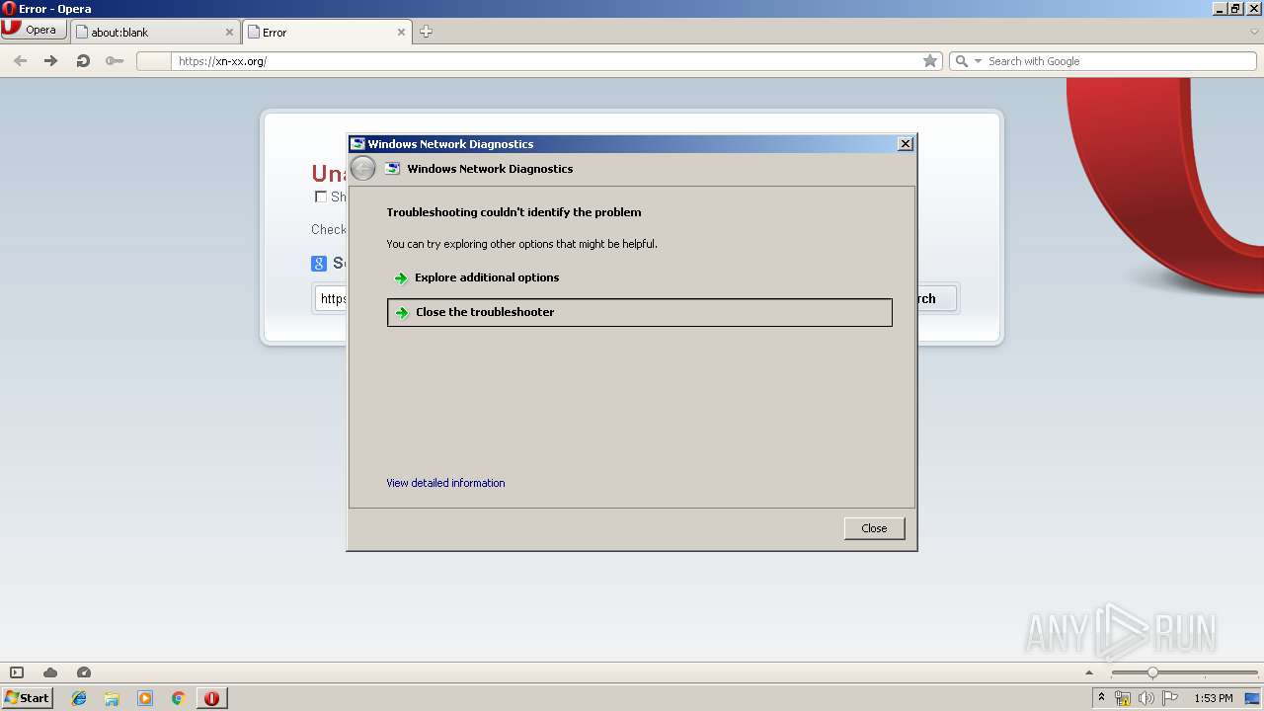This screenshot has height=711, width=1264.
Task: Close the about:blank tab
Action: click(229, 32)
